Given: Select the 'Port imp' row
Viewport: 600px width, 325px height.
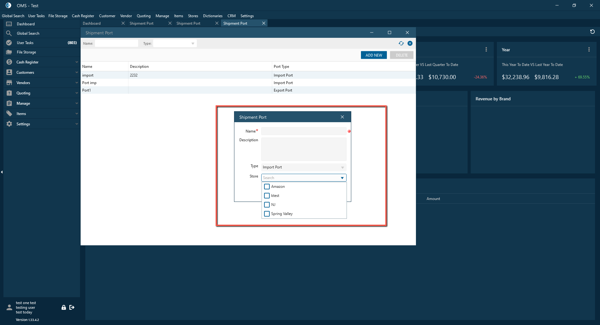Looking at the screenshot, I should pos(248,83).
